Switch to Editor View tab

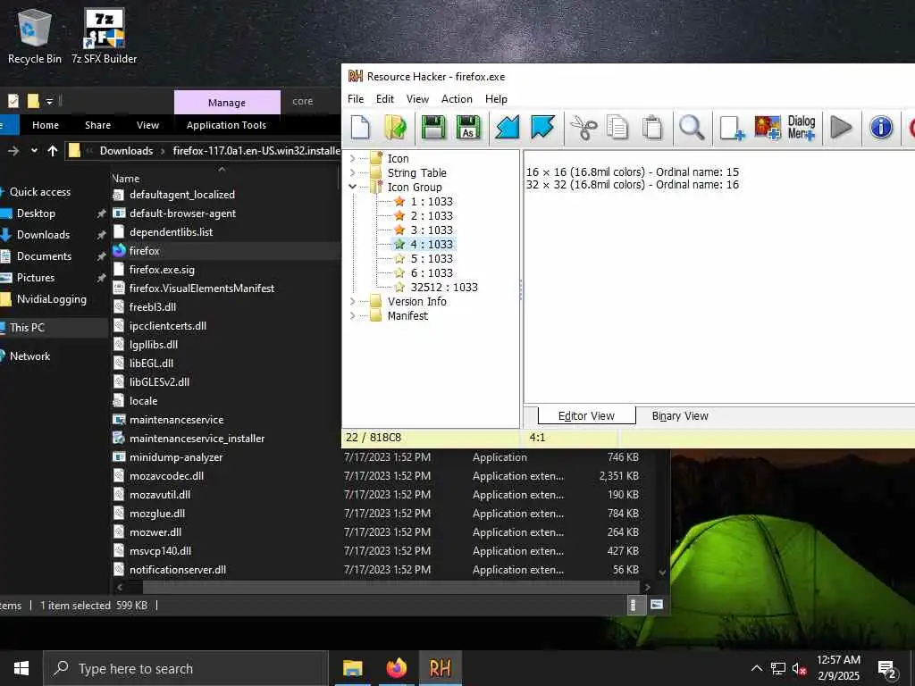pos(586,416)
